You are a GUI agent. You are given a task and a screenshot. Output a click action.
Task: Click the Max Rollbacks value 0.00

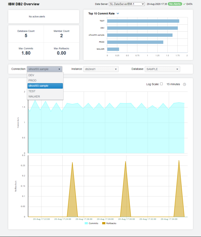coord(61,53)
